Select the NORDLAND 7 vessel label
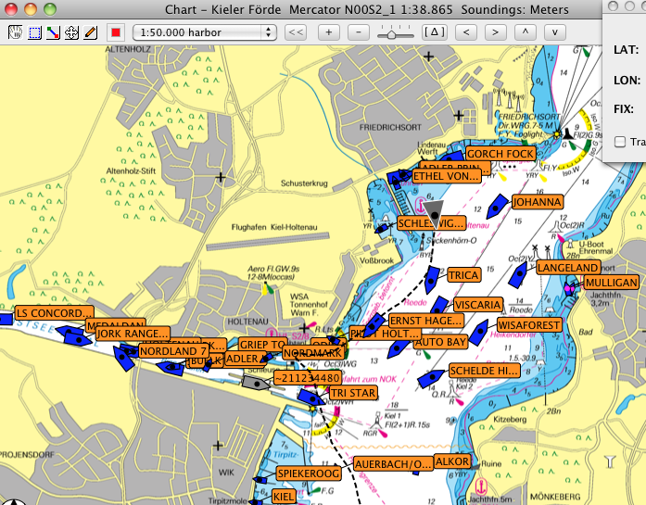 pyautogui.click(x=173, y=351)
